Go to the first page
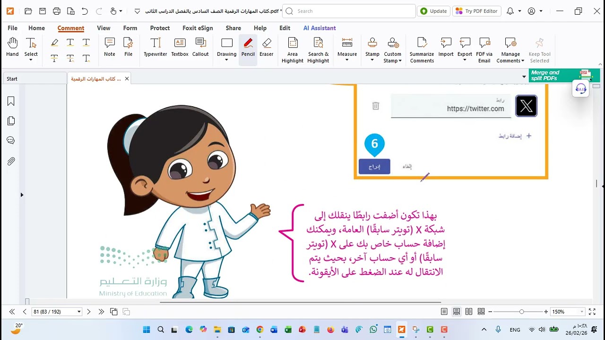 (x=12, y=312)
